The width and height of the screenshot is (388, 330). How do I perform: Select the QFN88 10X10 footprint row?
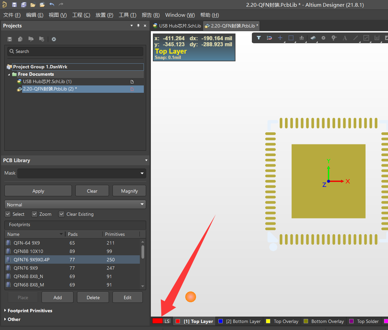click(x=72, y=251)
